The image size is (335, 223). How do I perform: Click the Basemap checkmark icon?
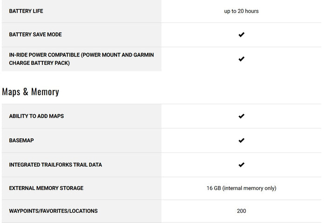click(x=241, y=140)
